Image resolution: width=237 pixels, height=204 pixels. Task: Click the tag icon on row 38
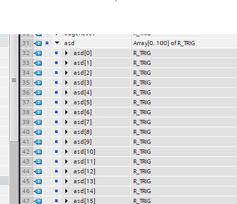point(38,112)
